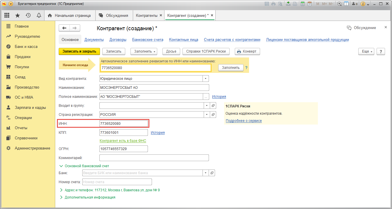This screenshot has width=392, height=209.
Task: Open the Договоры link
Action: [118, 40]
